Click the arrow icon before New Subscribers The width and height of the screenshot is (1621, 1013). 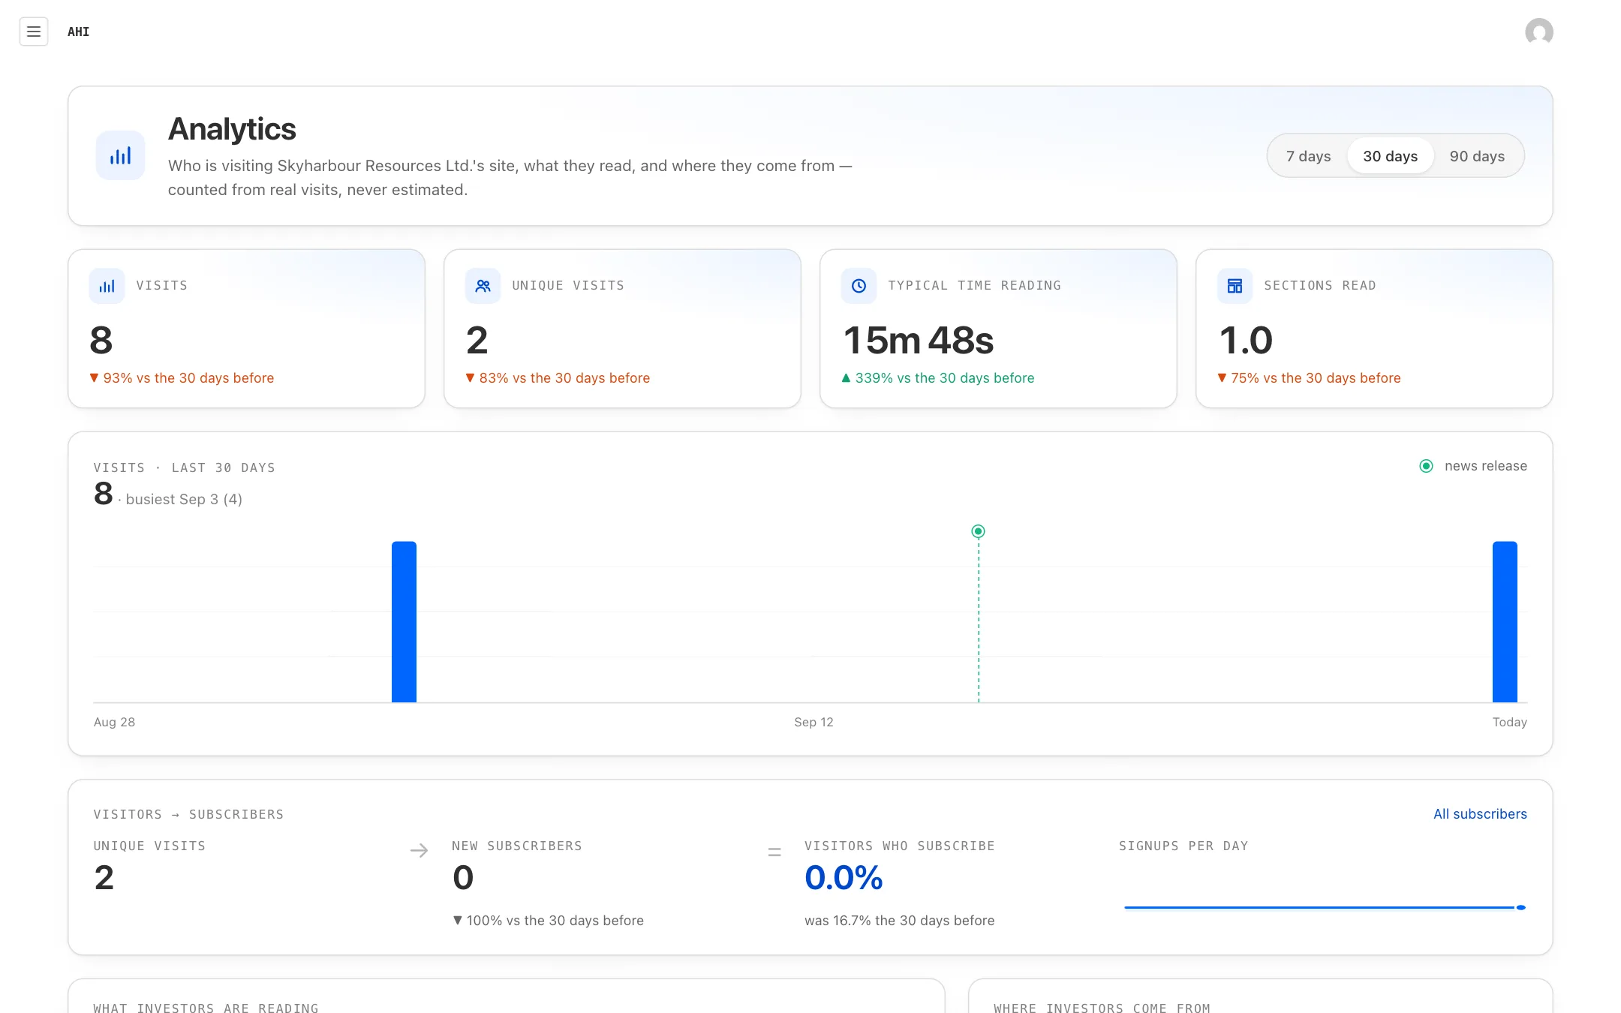(420, 850)
